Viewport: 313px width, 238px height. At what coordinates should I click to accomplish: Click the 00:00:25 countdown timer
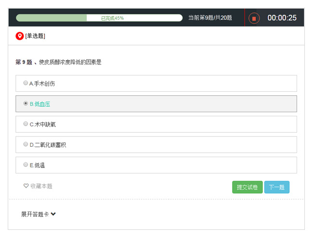(x=282, y=18)
